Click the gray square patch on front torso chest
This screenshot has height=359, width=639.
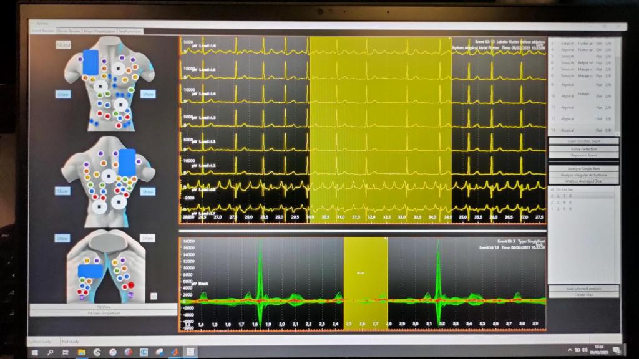pyautogui.click(x=119, y=67)
